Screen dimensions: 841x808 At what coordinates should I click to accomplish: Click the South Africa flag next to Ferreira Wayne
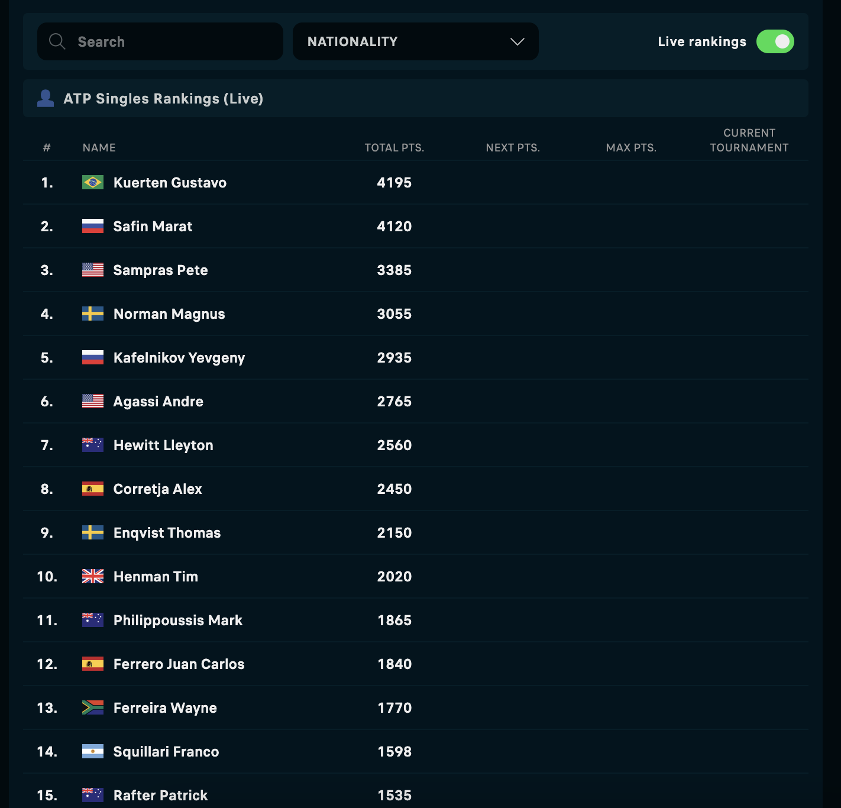(93, 707)
